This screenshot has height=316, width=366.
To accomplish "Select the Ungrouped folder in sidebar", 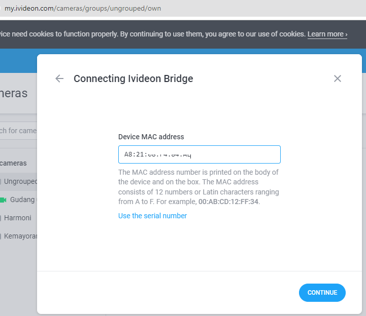I will click(18, 181).
